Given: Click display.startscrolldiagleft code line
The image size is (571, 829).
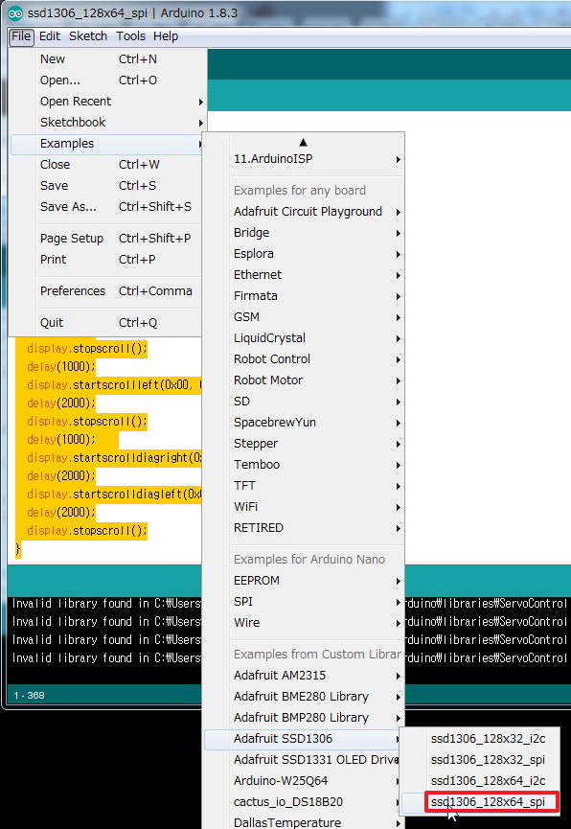Looking at the screenshot, I should pos(113,495).
